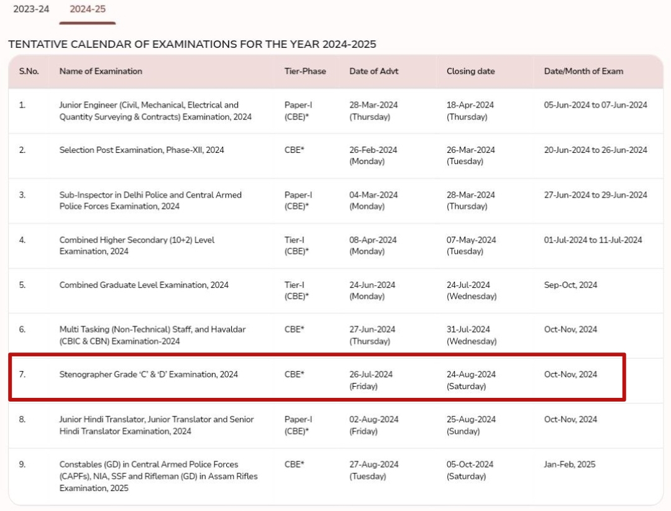
Task: Click serial number '1.' in the table
Action: [22, 105]
